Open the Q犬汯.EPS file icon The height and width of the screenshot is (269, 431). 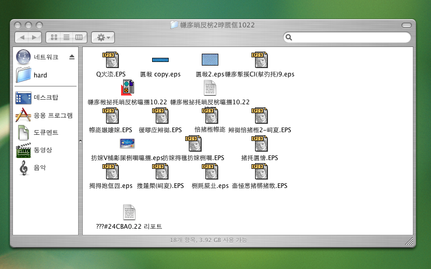pos(111,60)
